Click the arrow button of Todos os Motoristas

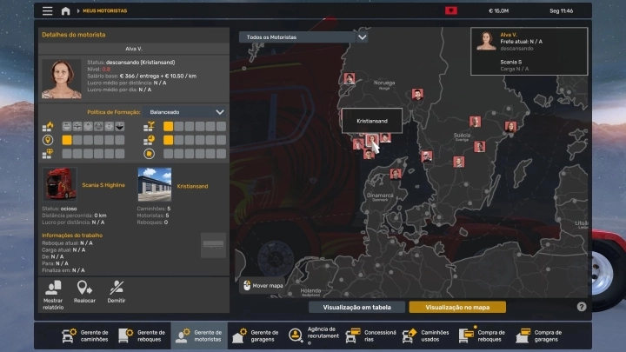click(362, 37)
